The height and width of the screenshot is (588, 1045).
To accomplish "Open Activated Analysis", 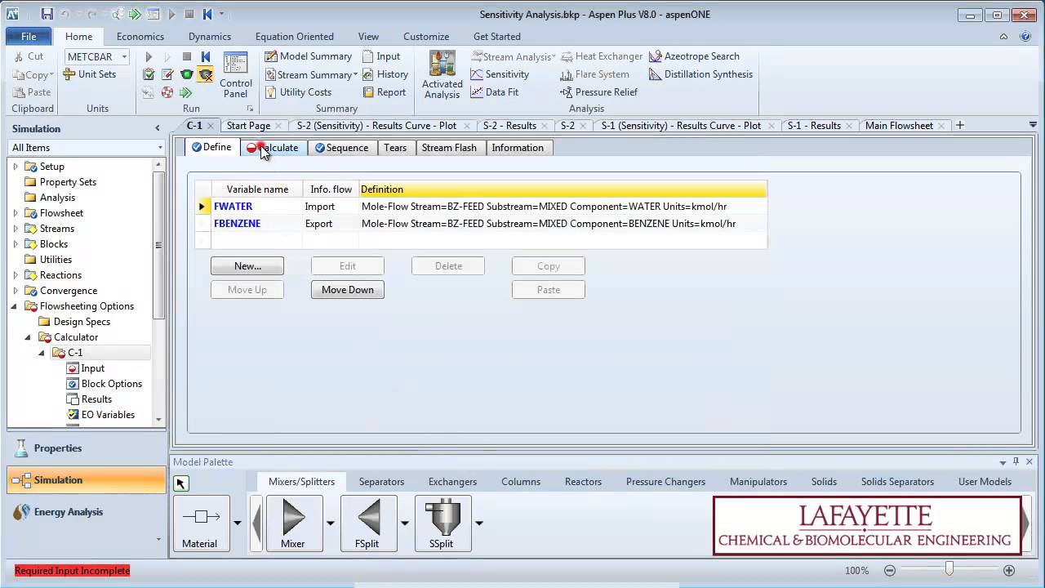I will [442, 74].
